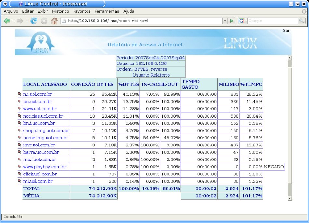This screenshot has width=309, height=223.
Task: Open the Histórico menu
Action: [x=60, y=11]
